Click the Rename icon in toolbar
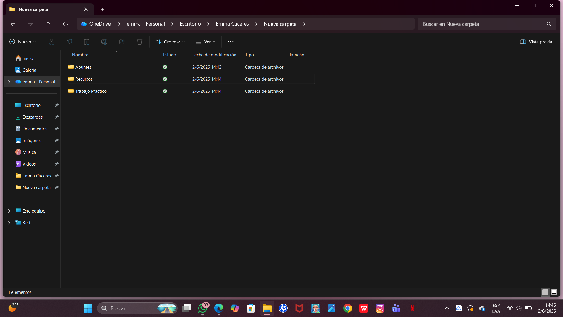The height and width of the screenshot is (317, 563). click(104, 42)
